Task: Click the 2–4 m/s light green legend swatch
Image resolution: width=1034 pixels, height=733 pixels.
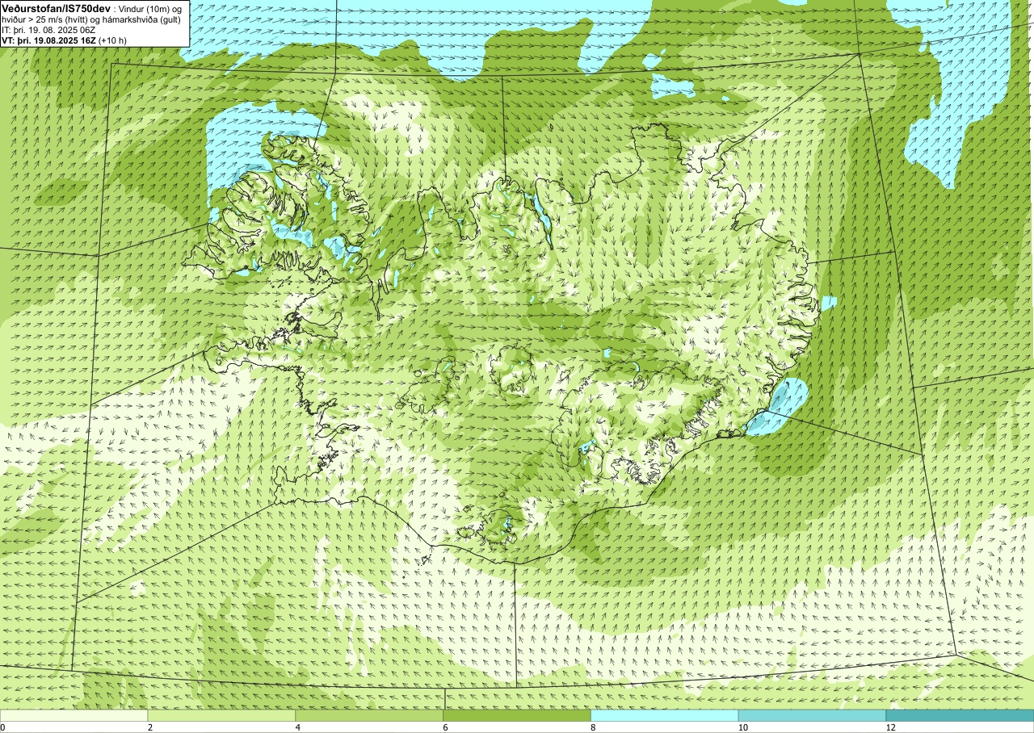Action: click(x=222, y=715)
